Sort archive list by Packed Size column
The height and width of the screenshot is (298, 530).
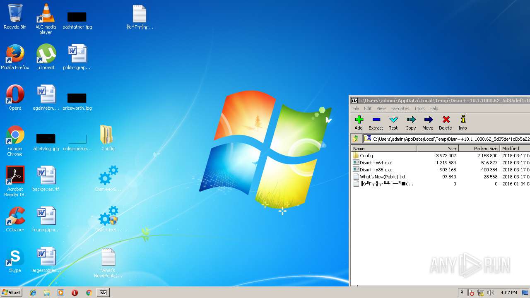pyautogui.click(x=479, y=148)
